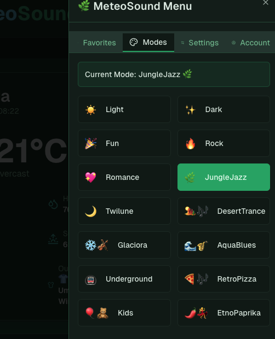Click the party popper icon on Fun
275x339 pixels.
pyautogui.click(x=90, y=144)
